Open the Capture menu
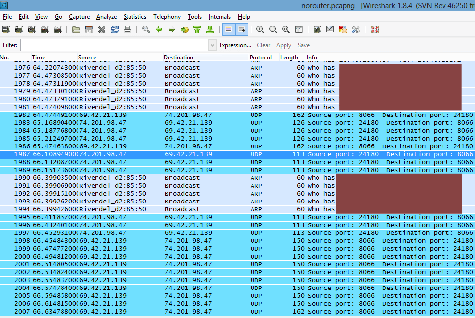Screen dimensions: 475x318 pos(79,17)
